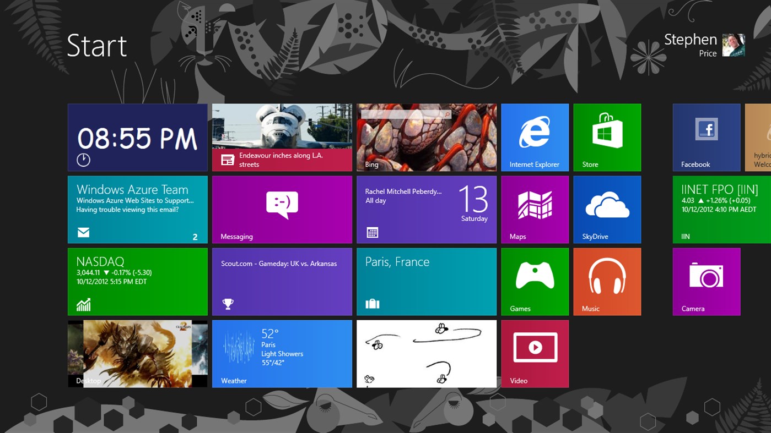This screenshot has height=433, width=771.
Task: Open the Windows Azure Team email
Action: [x=137, y=209]
